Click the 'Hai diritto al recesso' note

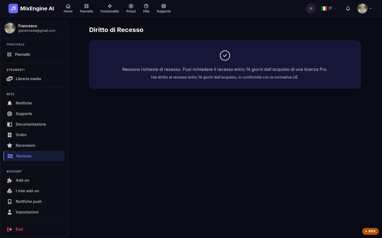coord(225,77)
